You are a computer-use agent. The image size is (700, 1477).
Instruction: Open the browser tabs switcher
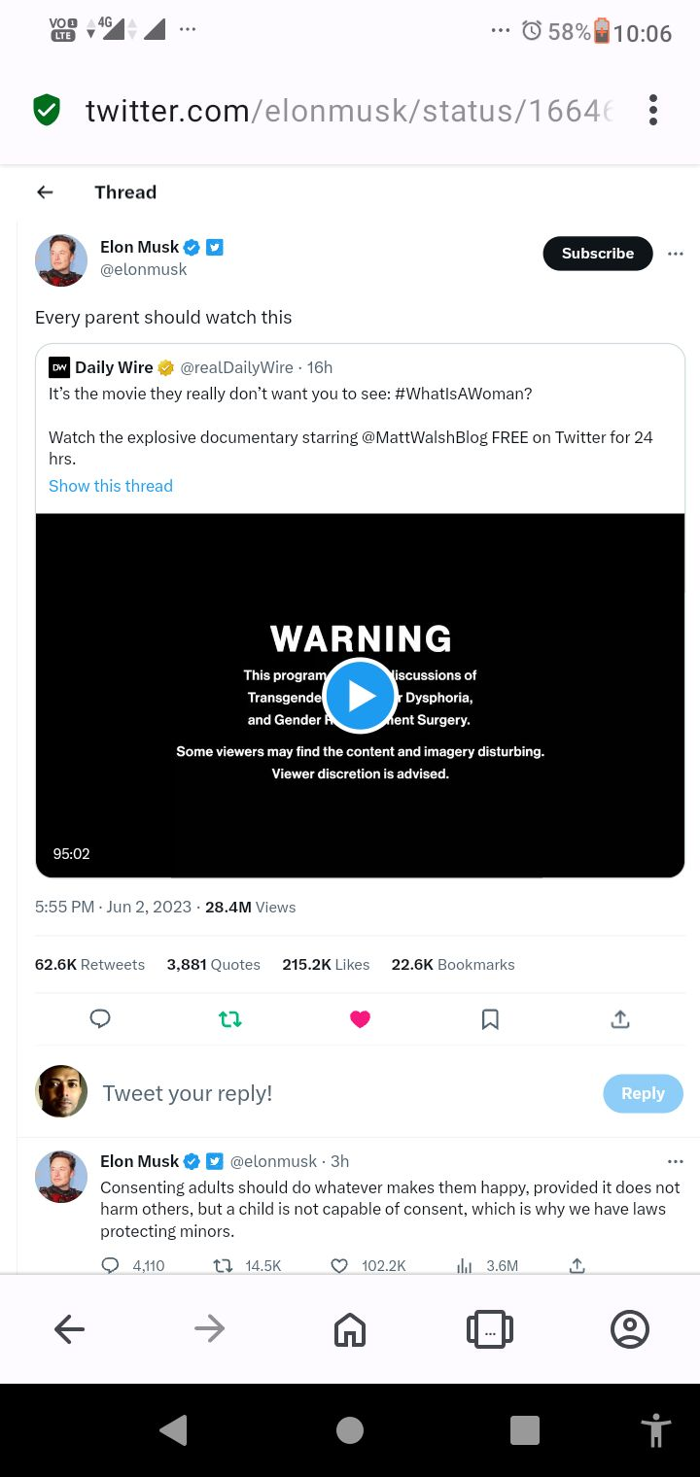(x=490, y=1328)
